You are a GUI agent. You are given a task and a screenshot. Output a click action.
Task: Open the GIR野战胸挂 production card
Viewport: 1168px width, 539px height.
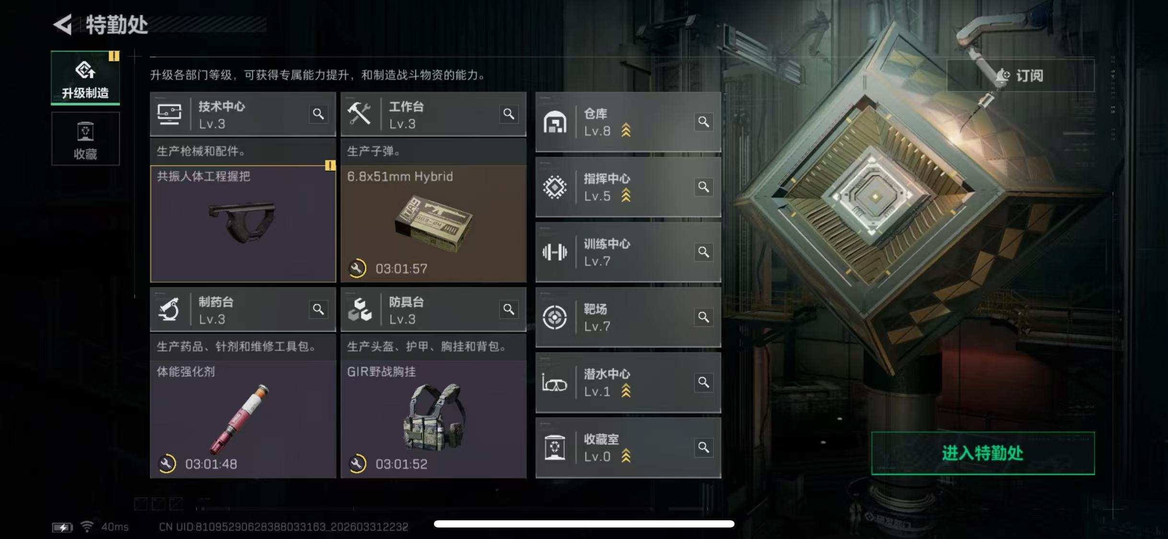[433, 419]
